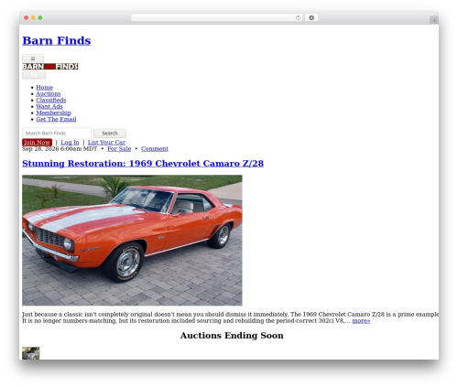
Task: Click the more» link after excerpt
Action: pos(361,321)
